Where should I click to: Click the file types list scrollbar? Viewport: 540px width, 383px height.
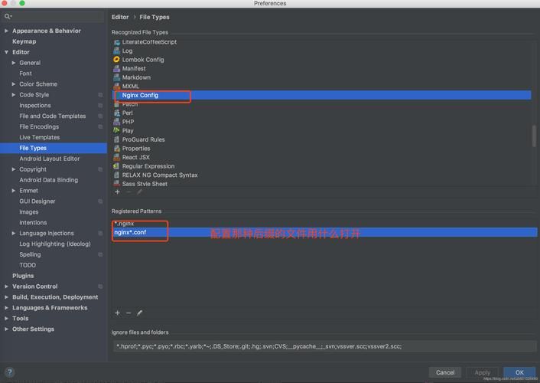coord(533,135)
